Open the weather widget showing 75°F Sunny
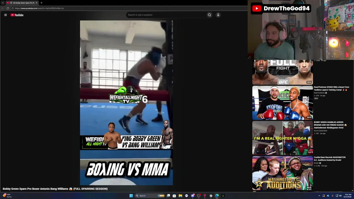This screenshot has height=199, width=354. tap(7, 196)
